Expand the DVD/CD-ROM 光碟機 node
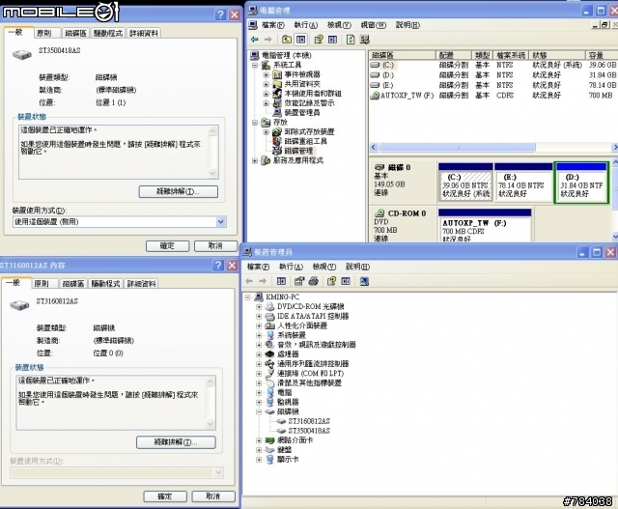 point(259,306)
